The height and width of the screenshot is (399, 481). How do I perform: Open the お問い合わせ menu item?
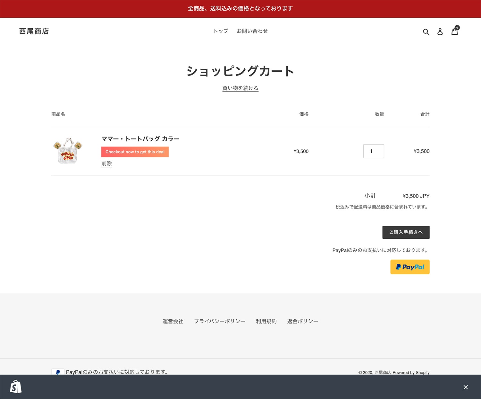pos(252,31)
